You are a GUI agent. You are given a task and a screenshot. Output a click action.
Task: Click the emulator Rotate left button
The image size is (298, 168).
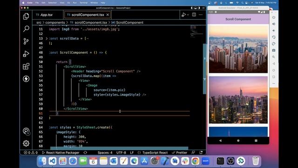coord(274,37)
